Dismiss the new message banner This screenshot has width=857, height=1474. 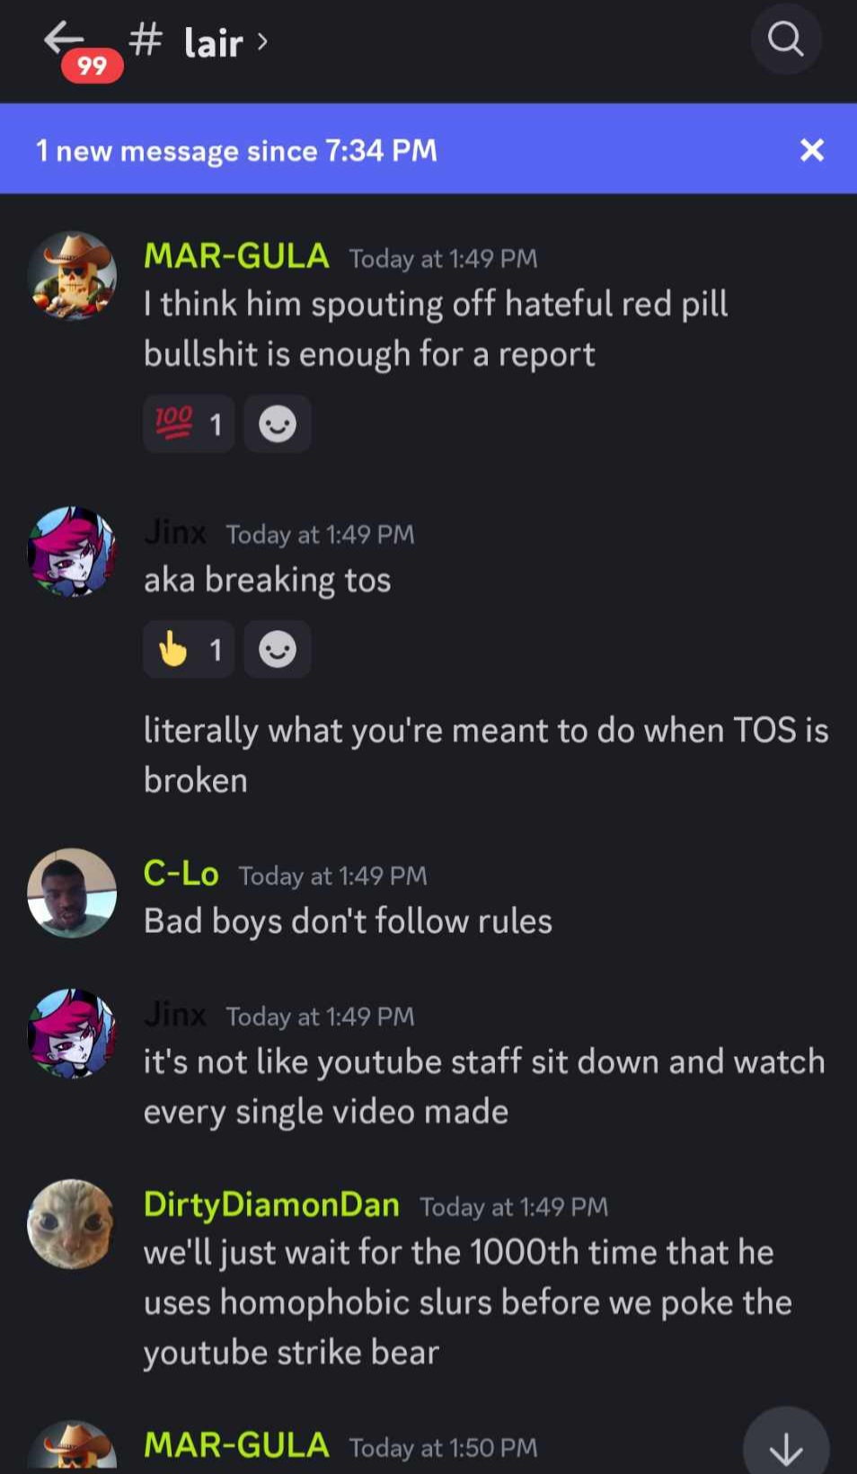tap(812, 150)
